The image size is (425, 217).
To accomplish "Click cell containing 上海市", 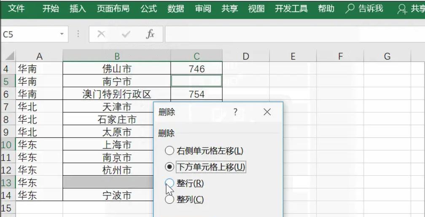I will point(108,145).
